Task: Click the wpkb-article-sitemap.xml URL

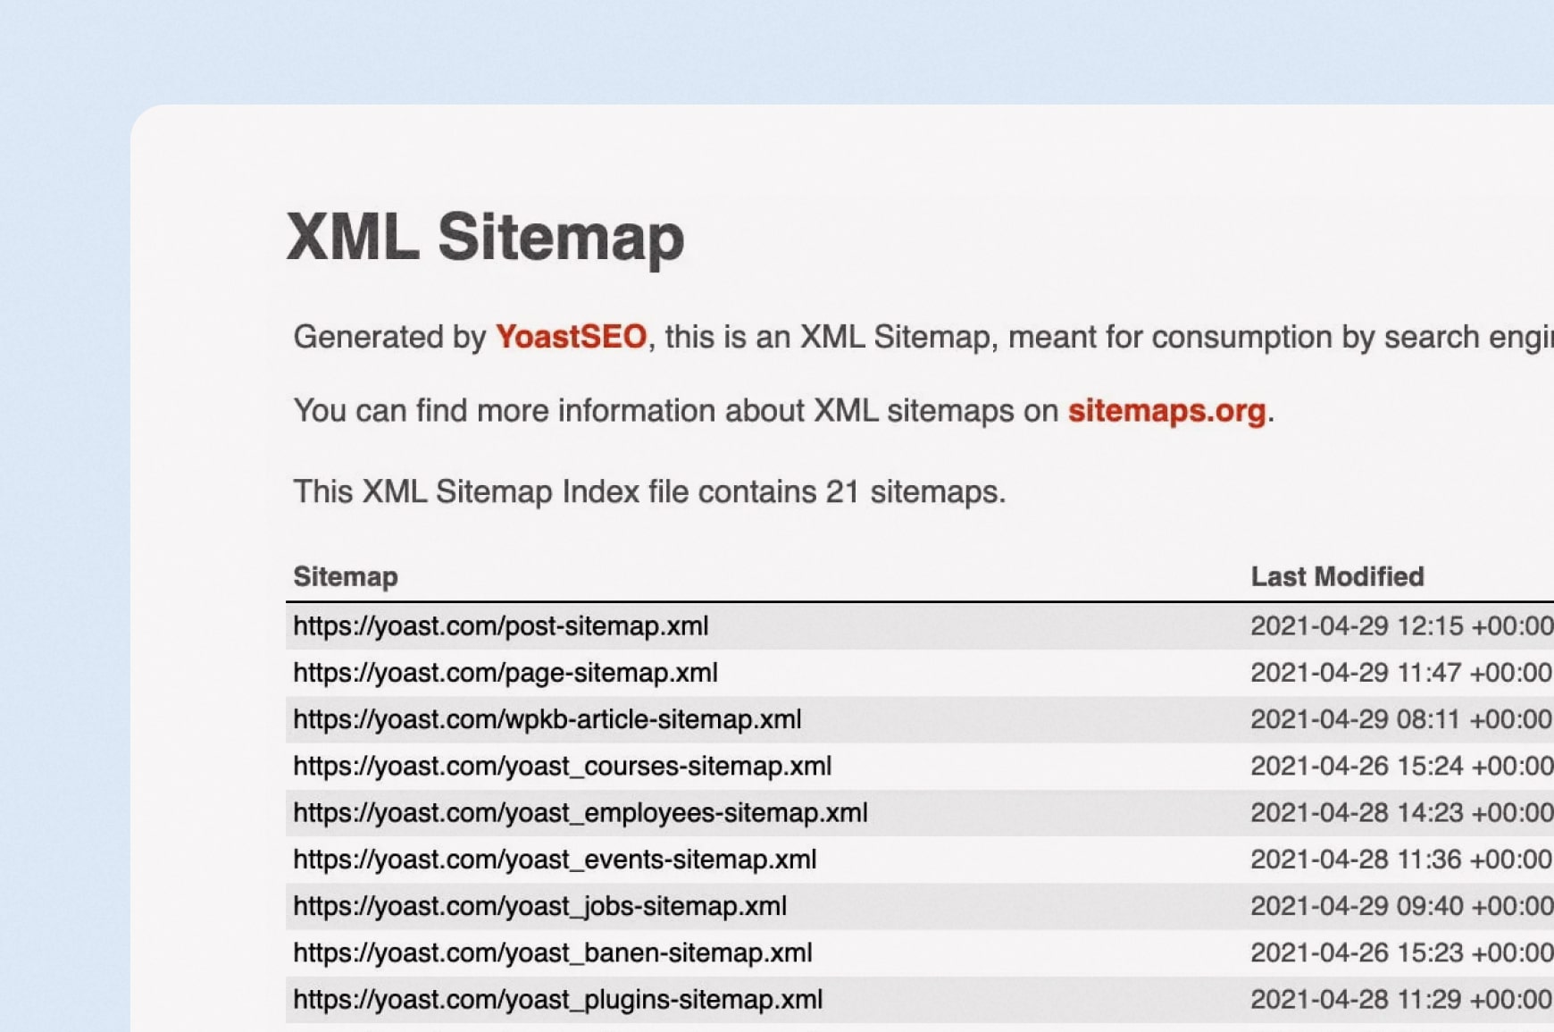Action: [x=547, y=719]
